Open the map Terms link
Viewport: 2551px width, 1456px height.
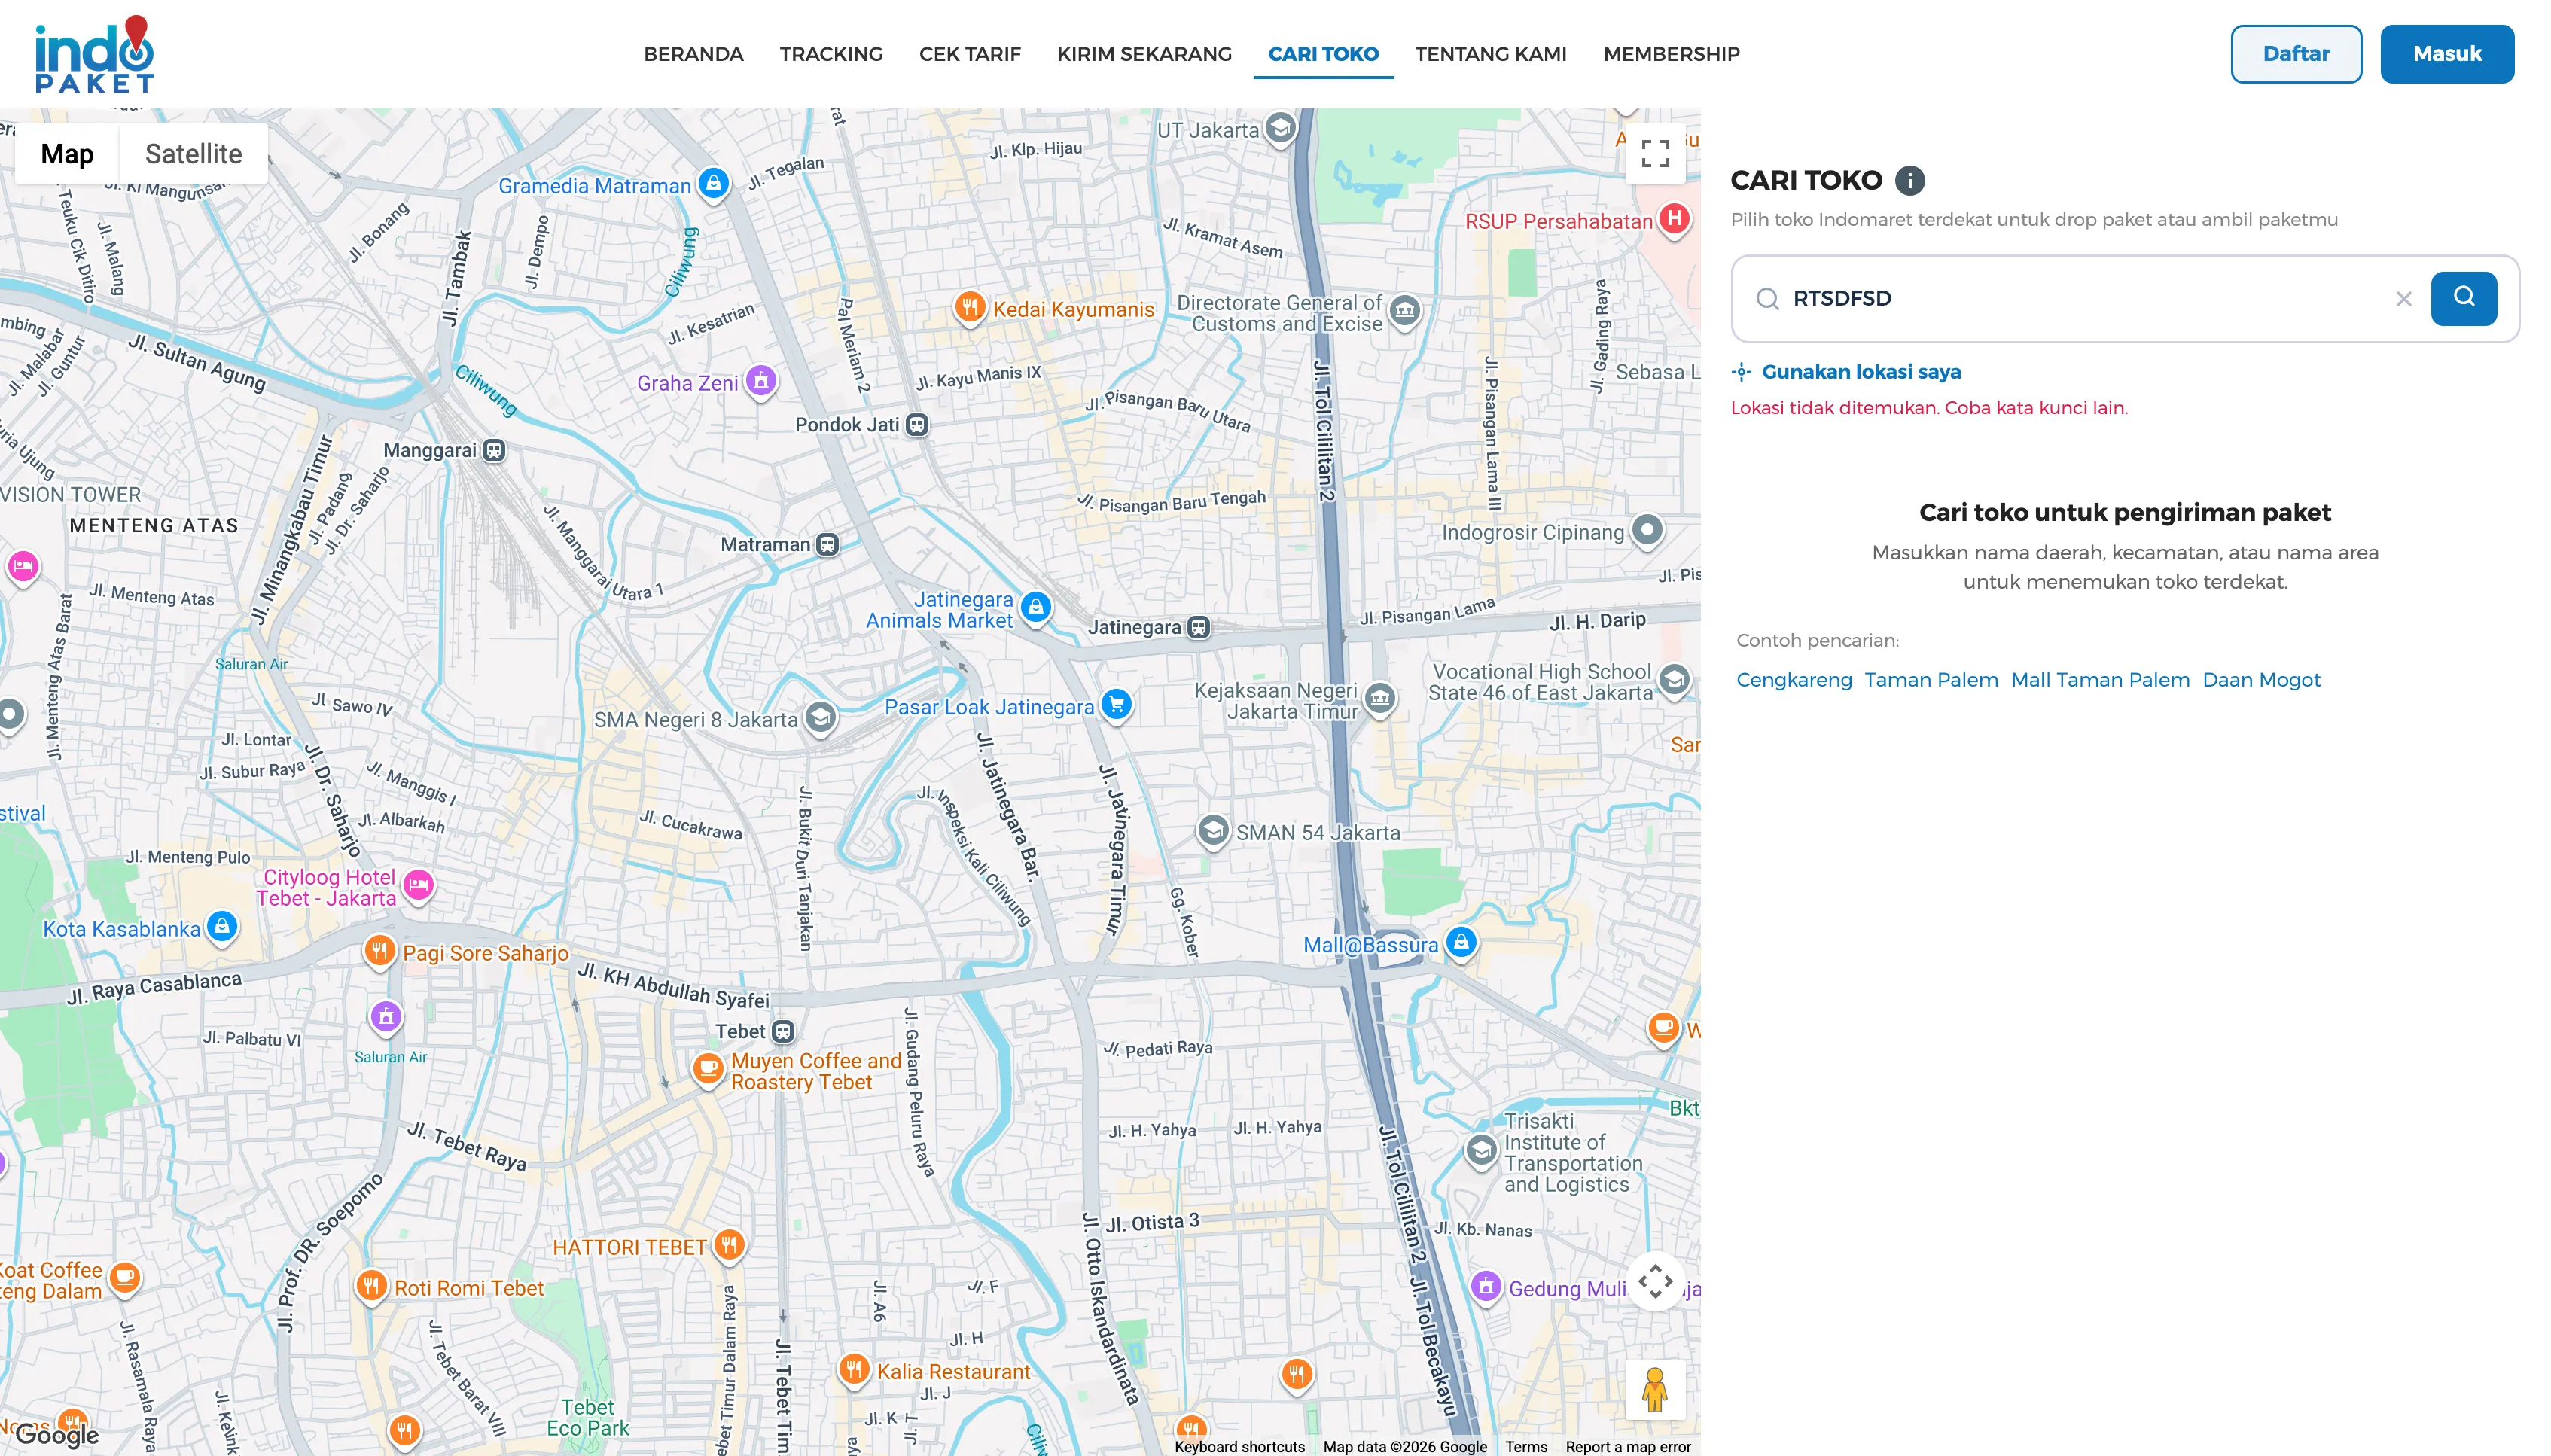point(1526,1447)
